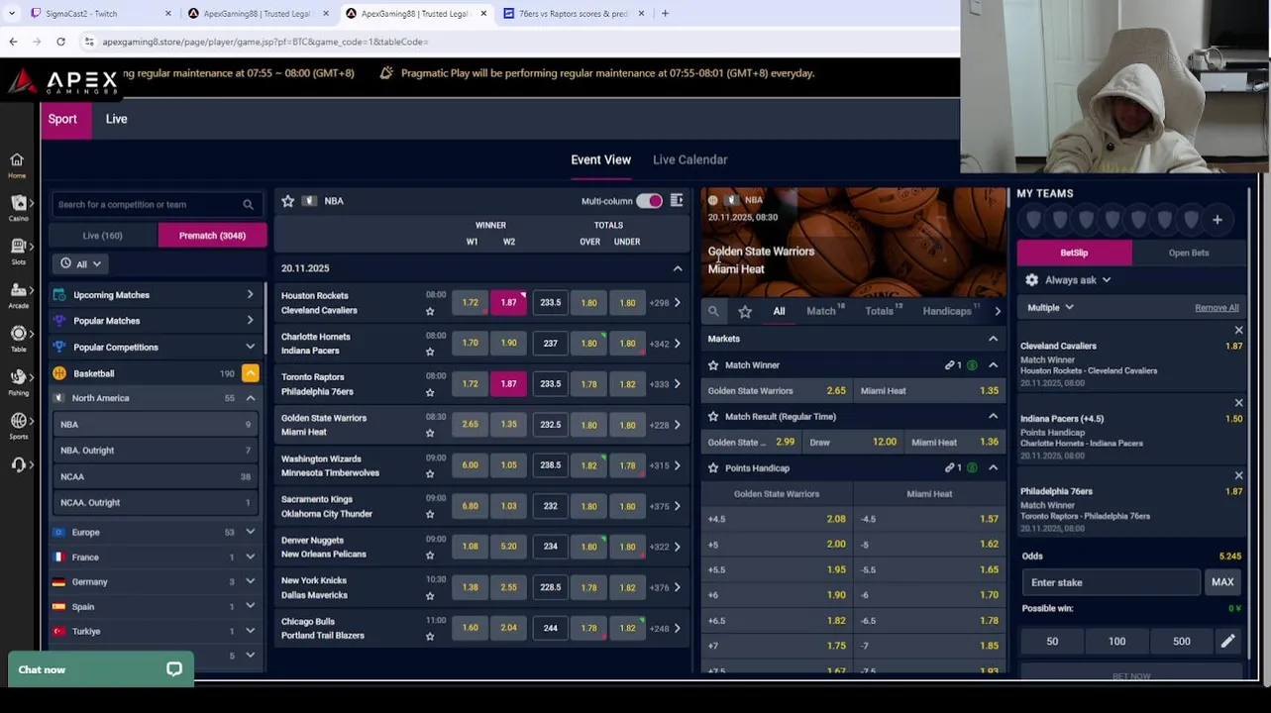Viewport: 1271px width, 713px height.
Task: Switch to Live Calendar view
Action: point(689,159)
